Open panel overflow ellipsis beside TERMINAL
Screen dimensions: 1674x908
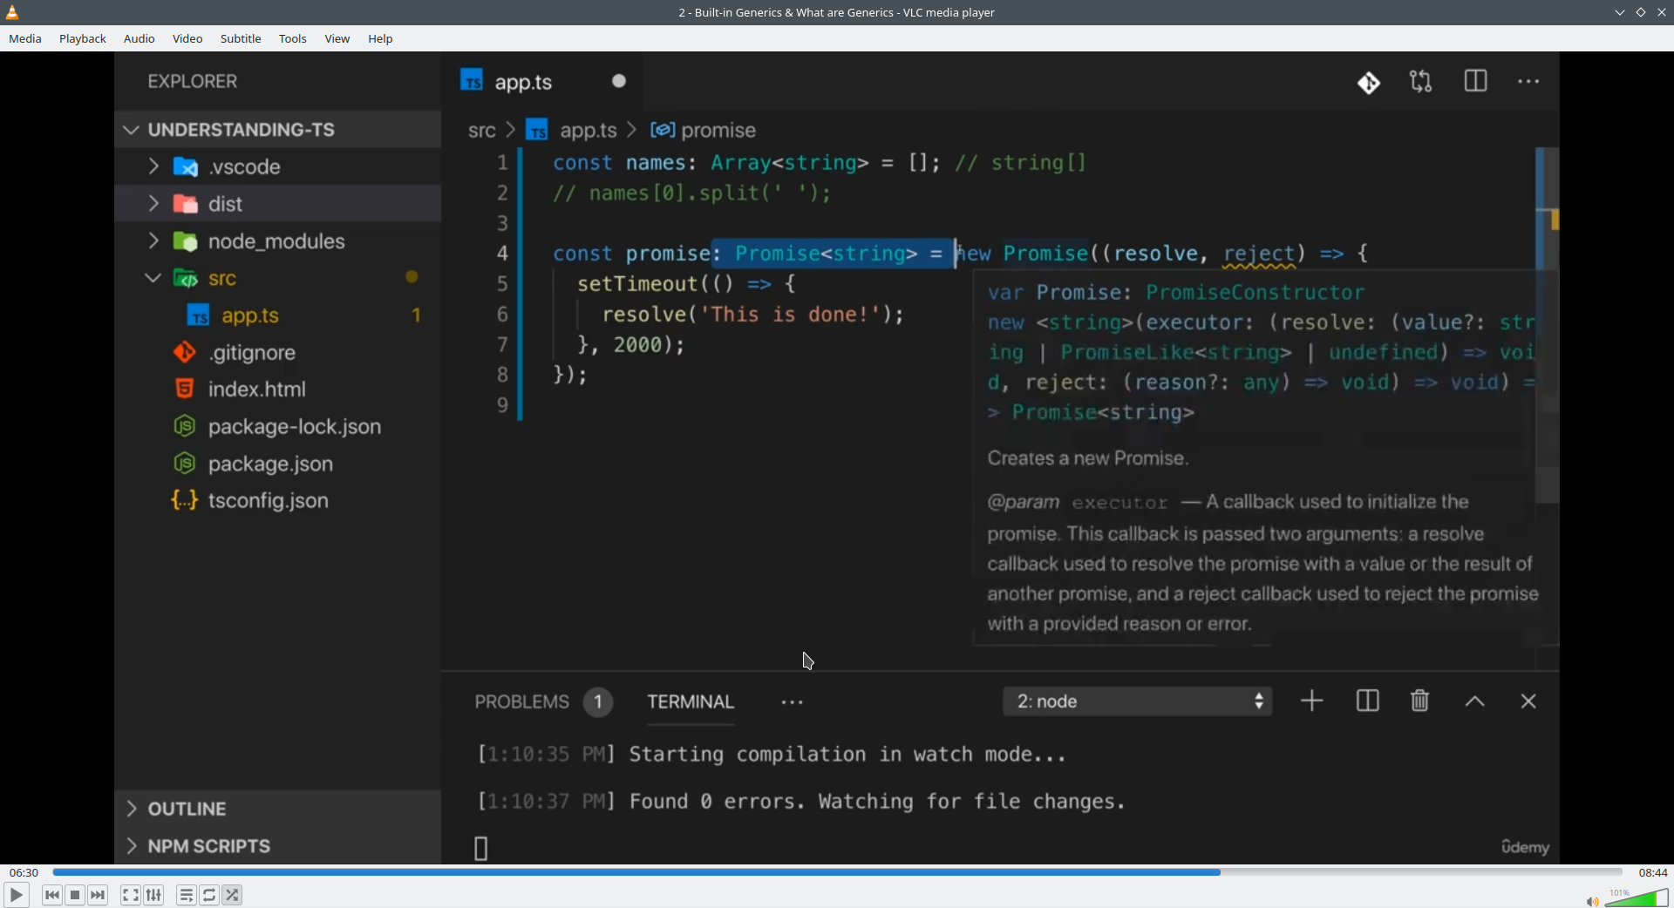click(x=793, y=702)
